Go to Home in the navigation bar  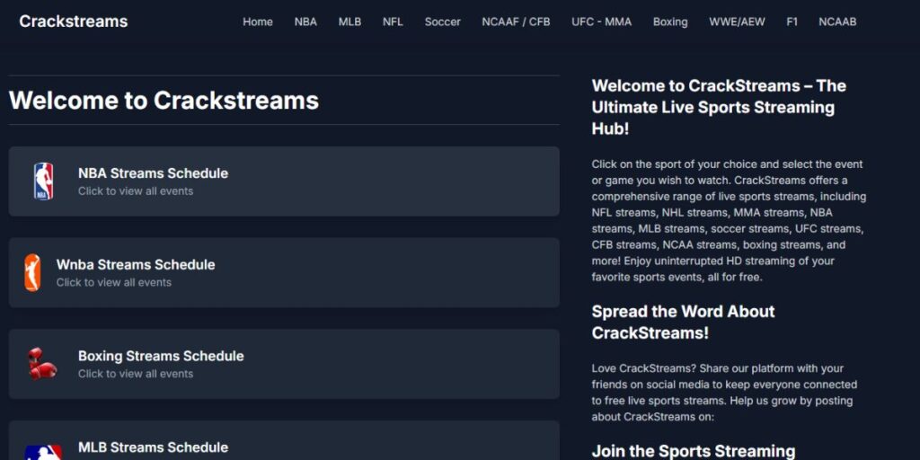point(258,22)
